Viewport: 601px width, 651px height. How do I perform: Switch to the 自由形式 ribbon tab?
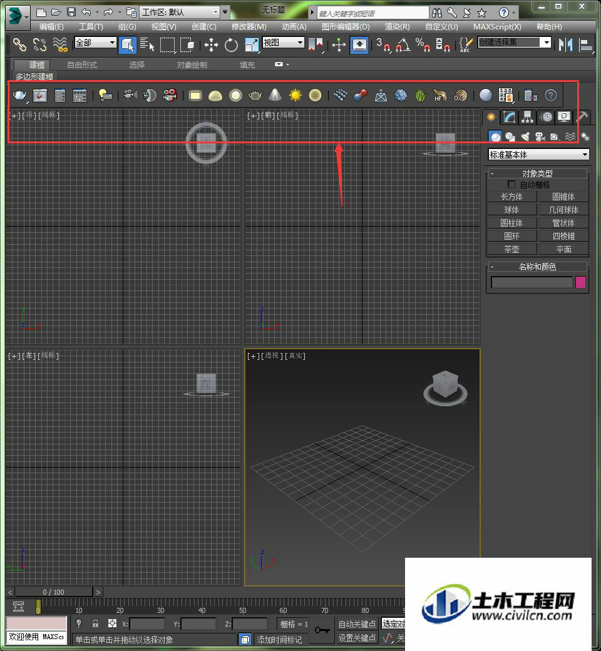82,65
